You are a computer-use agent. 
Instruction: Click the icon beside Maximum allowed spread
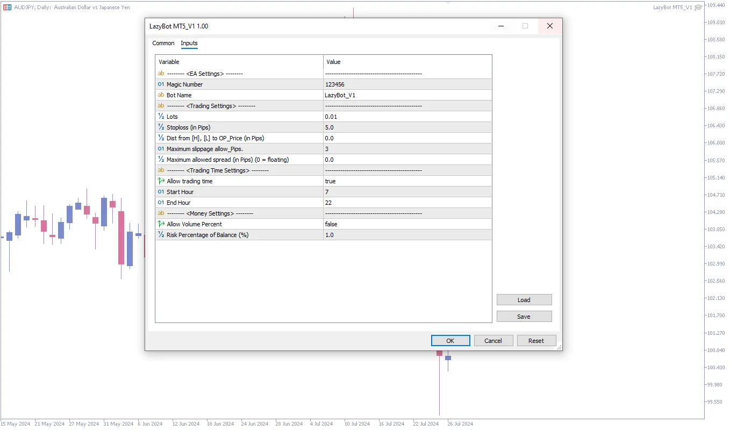(161, 160)
